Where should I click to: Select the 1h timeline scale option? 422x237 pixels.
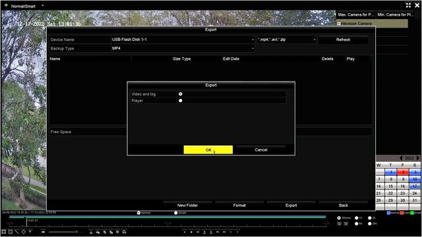(357, 218)
